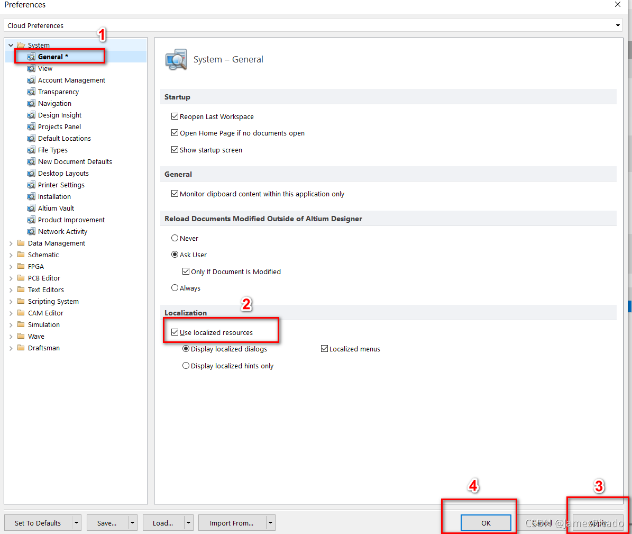This screenshot has height=534, width=632.
Task: Expand the Data Management node
Action: [x=11, y=243]
